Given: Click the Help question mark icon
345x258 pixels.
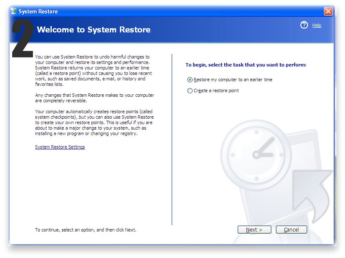Looking at the screenshot, I should click(304, 25).
